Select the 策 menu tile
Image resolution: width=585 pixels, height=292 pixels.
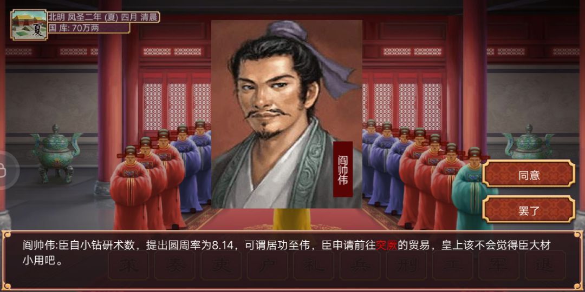click(128, 265)
